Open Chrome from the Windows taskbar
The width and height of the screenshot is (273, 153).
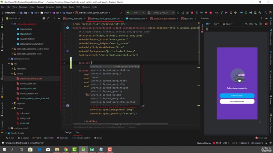click(66, 149)
